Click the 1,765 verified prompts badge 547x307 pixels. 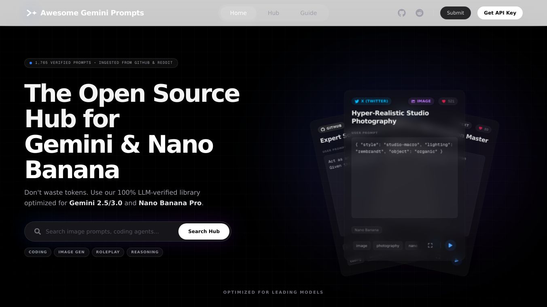click(101, 63)
